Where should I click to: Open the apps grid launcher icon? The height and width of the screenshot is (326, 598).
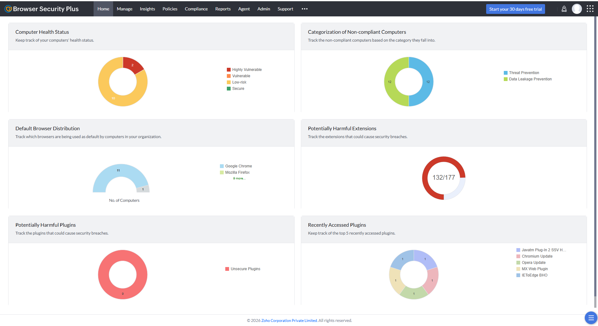click(590, 9)
